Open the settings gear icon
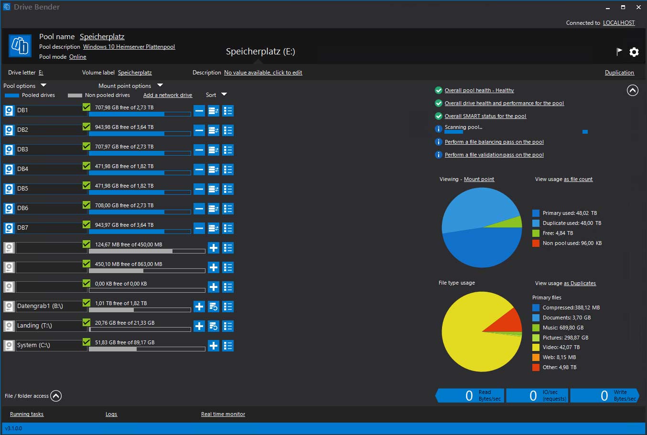This screenshot has height=435, width=647. click(634, 52)
